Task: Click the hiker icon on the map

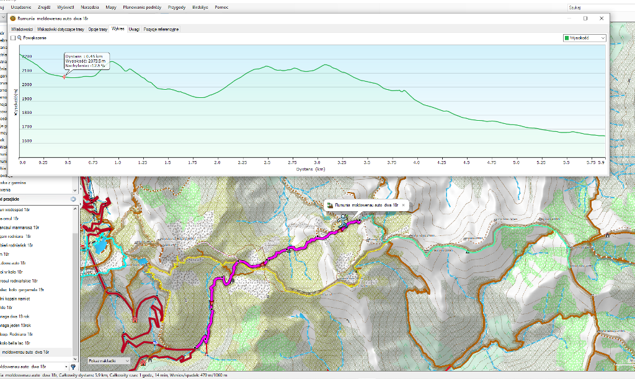Action: [x=342, y=220]
